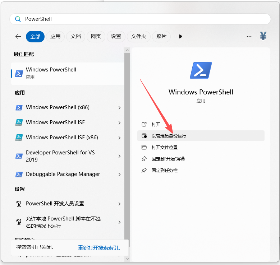This screenshot has width=280, height=265.
Task: Click 打开文件位置 action
Action: (164, 147)
